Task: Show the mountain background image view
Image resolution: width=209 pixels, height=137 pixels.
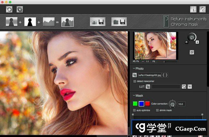Action: coord(49,22)
